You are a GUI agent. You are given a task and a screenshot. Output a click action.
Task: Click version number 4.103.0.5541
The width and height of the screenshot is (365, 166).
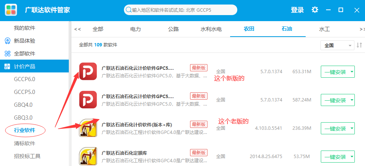(268, 128)
